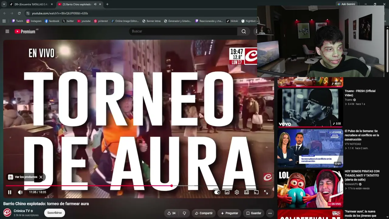This screenshot has height=219, width=389.
Task: Click the Preguntar AI button
Action: (229, 213)
